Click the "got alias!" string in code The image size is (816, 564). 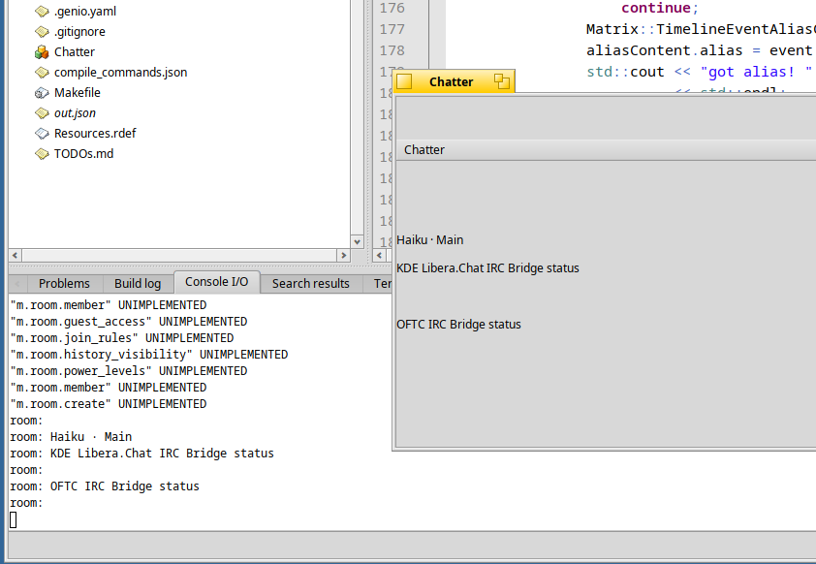[x=756, y=72]
